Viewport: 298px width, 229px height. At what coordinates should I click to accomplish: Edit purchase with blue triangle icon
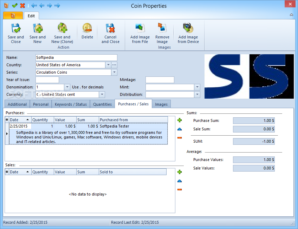pyautogui.click(x=180, y=129)
